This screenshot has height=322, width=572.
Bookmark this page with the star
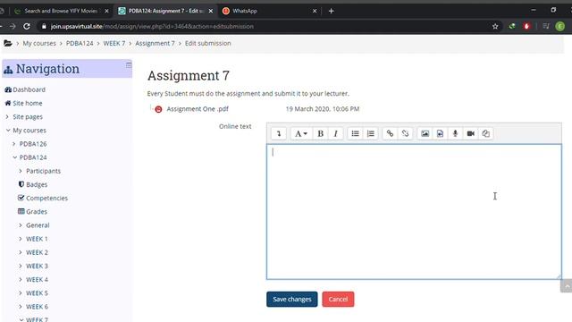click(495, 26)
